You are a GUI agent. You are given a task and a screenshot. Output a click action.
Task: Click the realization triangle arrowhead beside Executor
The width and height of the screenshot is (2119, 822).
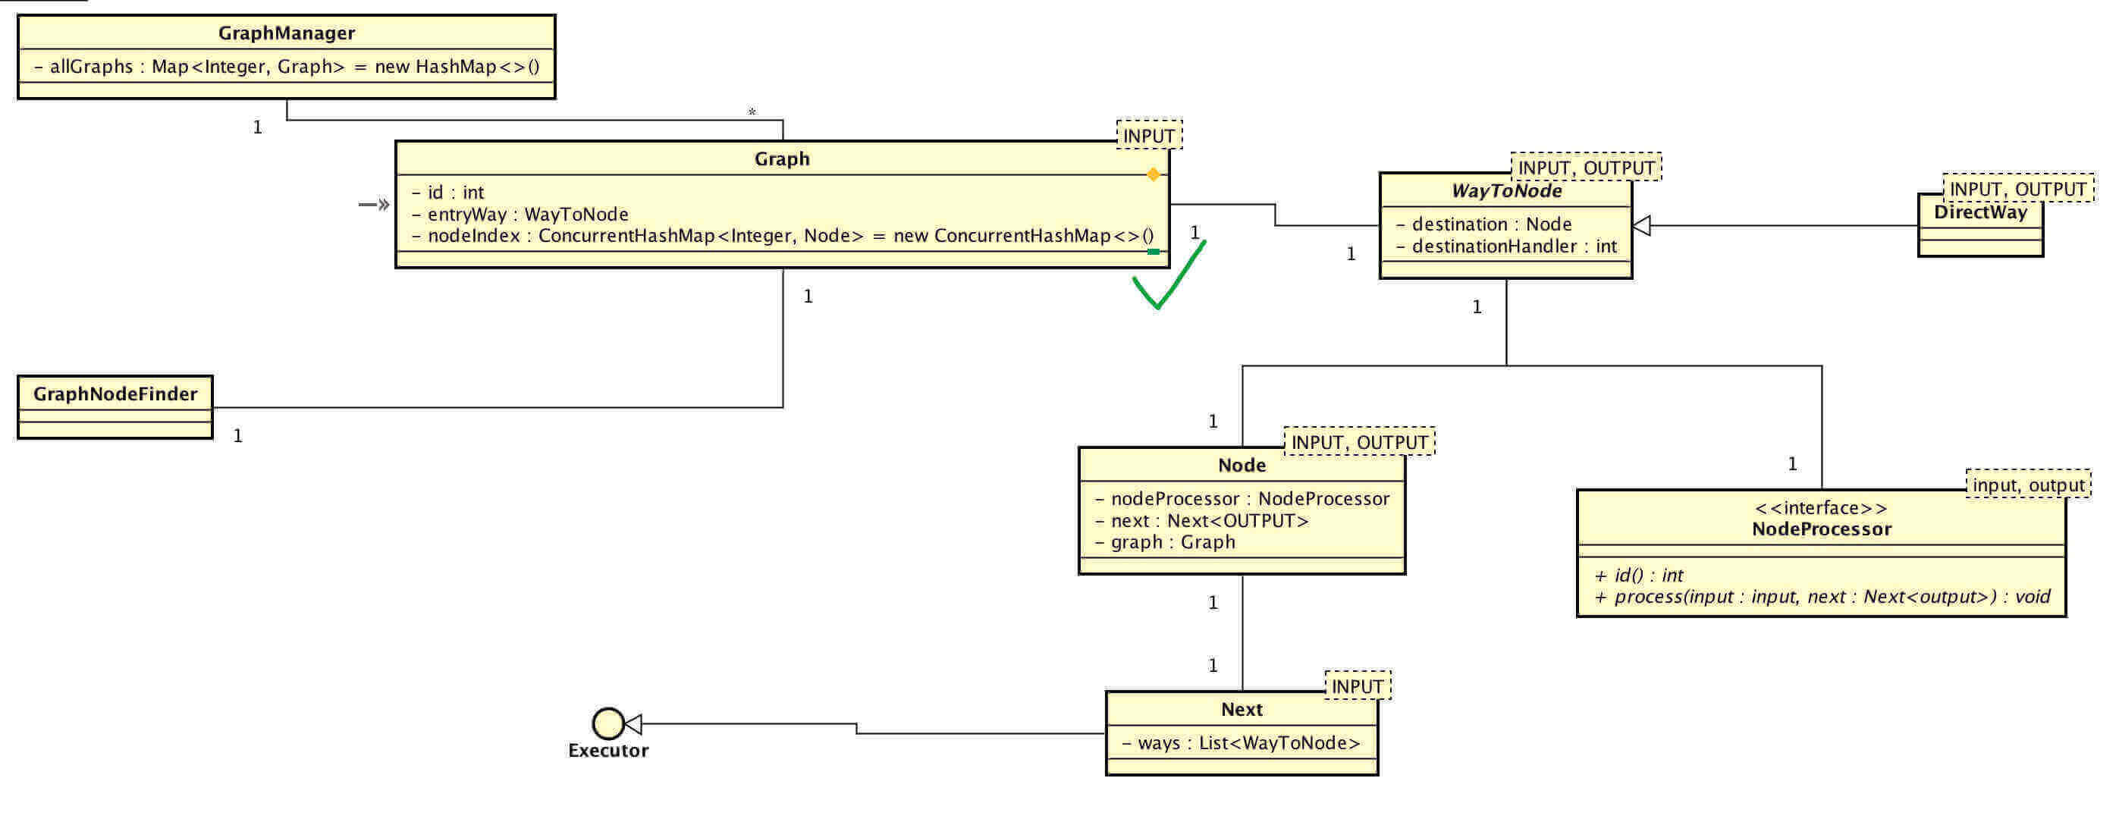[633, 724]
